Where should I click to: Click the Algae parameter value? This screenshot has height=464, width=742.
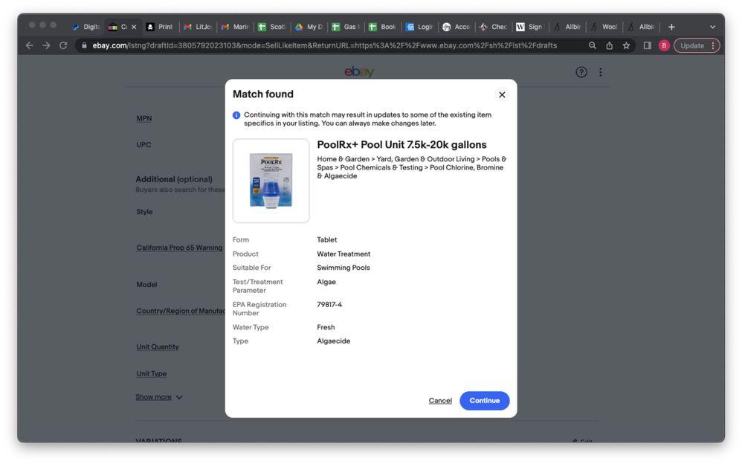point(326,282)
